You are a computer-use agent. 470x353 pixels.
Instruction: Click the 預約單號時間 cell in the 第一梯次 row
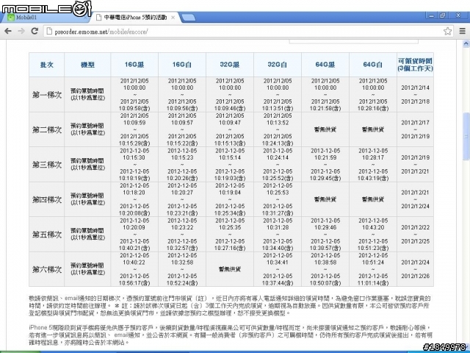click(87, 95)
